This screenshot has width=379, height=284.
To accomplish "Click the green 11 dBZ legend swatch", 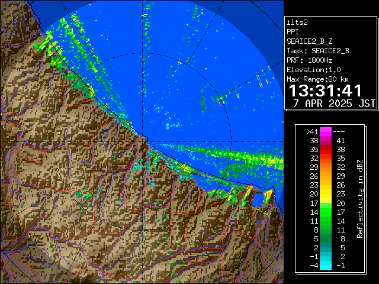I will (x=326, y=221).
